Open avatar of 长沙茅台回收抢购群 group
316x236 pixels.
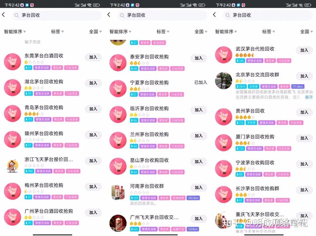tap(224, 194)
